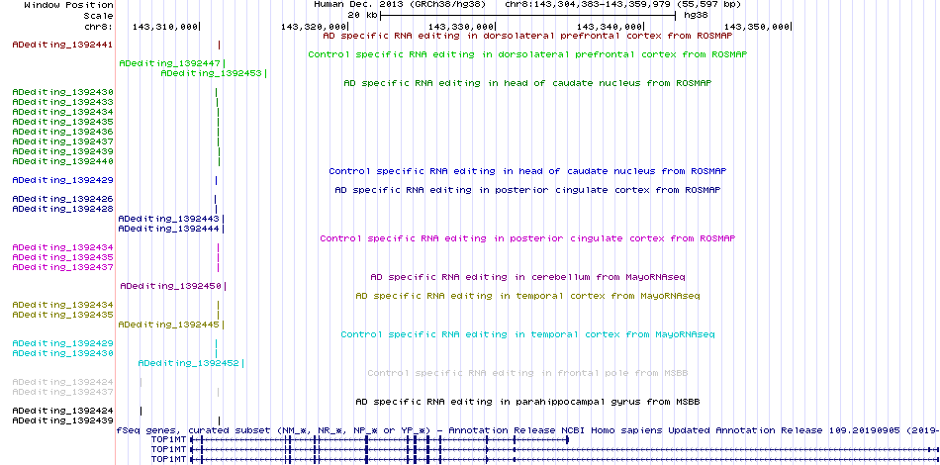This screenshot has height=465, width=940.
Task: Click AD specific parahippocampal gyrus MSBB title
Action: (x=527, y=402)
